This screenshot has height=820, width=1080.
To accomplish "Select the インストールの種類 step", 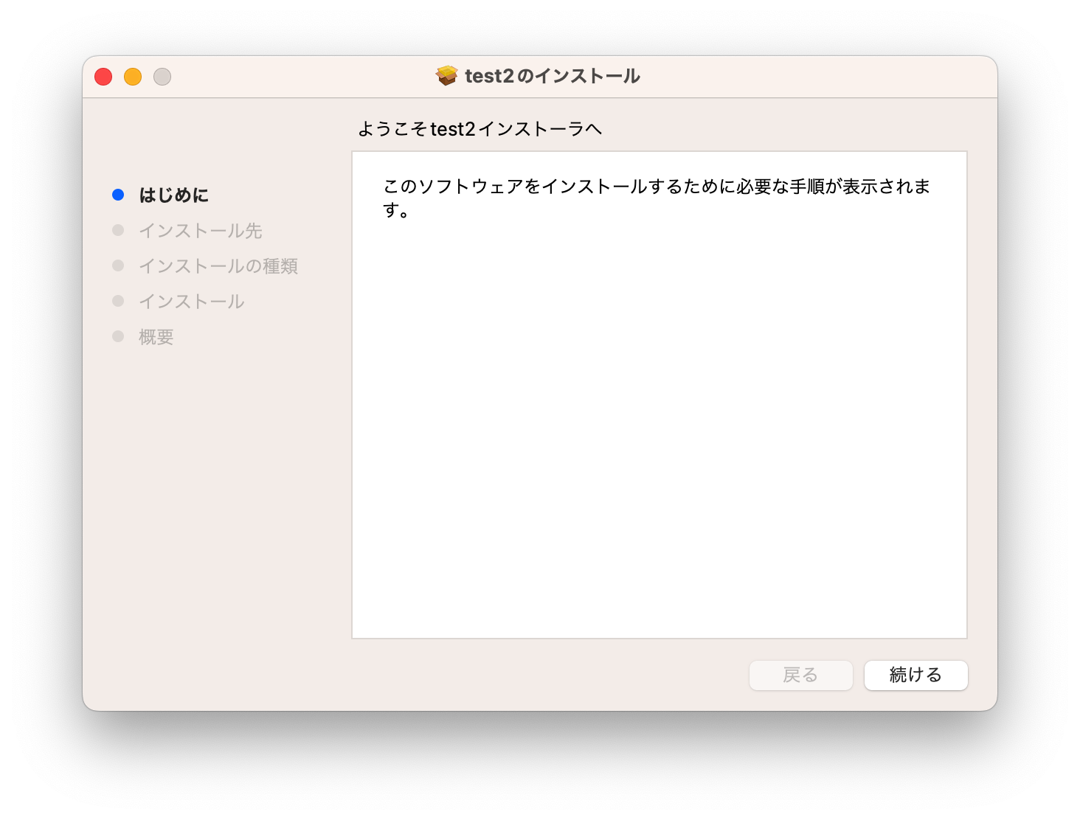I will [218, 265].
